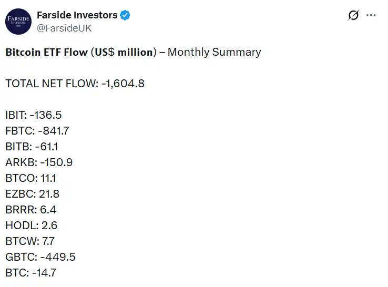The width and height of the screenshot is (388, 287).
Task: Click the GBTC: -449.5 line
Action: (40, 257)
